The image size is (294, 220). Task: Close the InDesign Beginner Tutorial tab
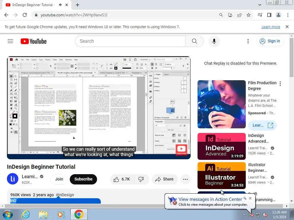tap(67, 5)
